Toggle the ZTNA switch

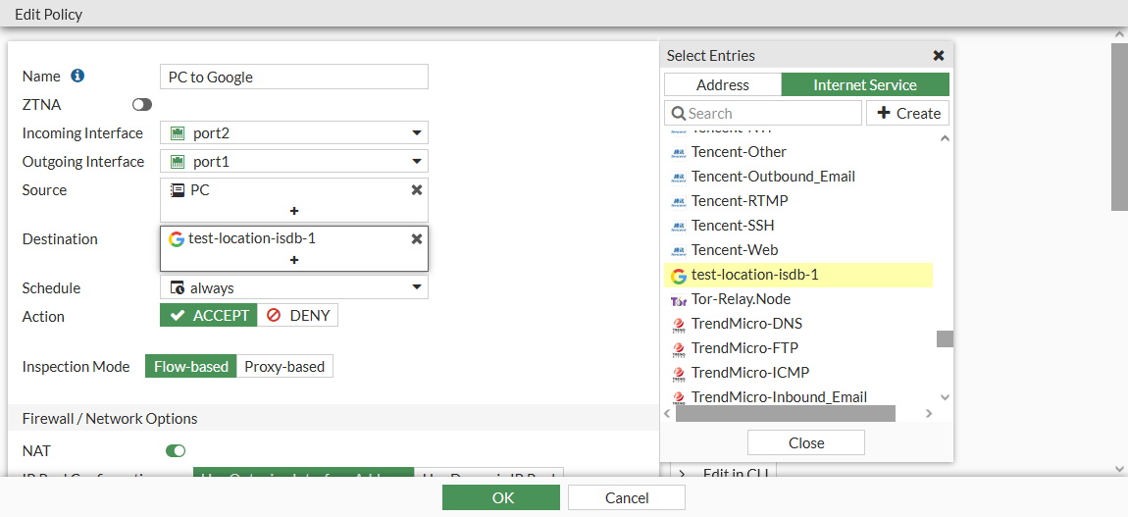tap(141, 105)
